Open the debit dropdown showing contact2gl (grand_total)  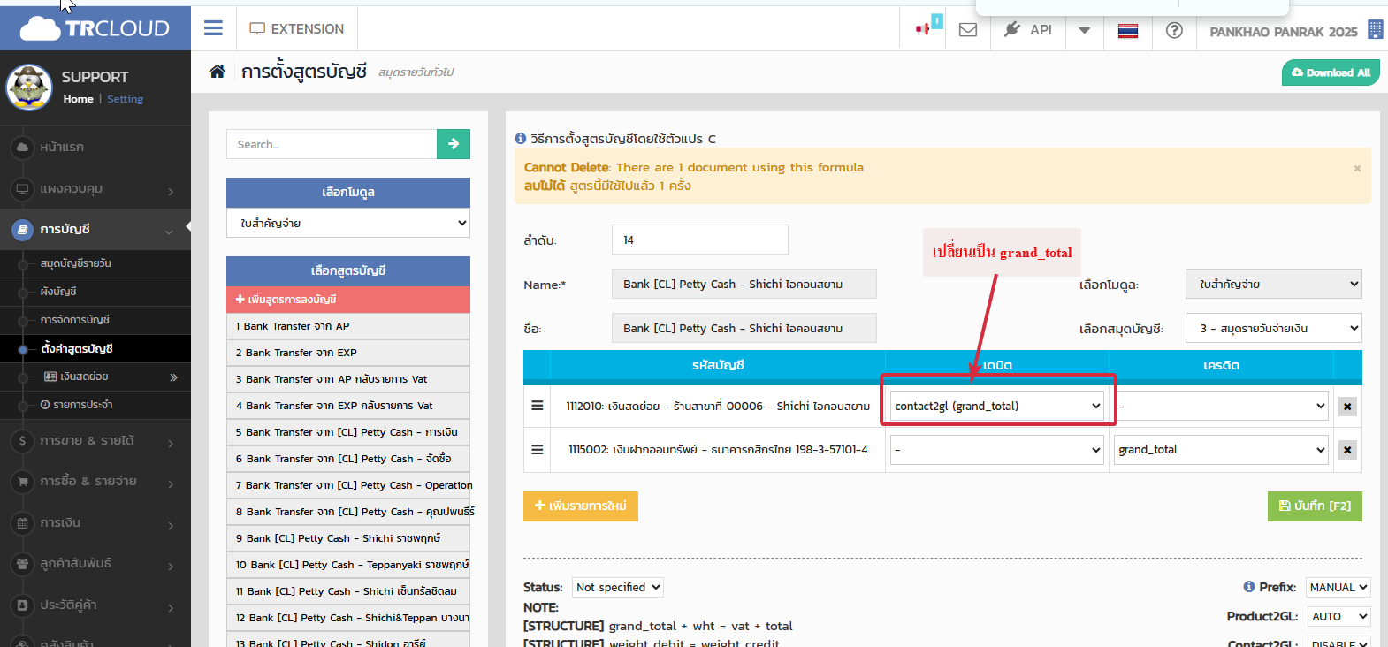996,406
